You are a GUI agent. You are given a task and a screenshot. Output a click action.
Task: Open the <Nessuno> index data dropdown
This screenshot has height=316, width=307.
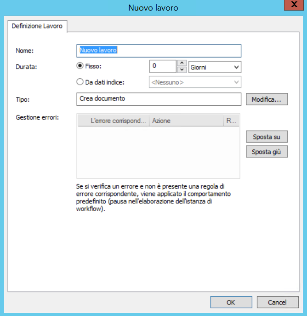[195, 82]
